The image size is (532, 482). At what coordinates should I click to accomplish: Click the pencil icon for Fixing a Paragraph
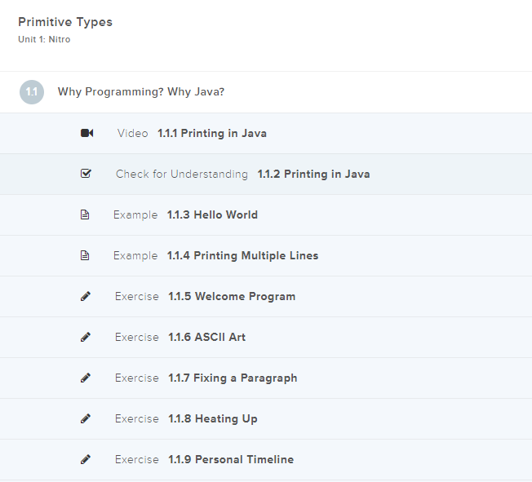point(86,378)
